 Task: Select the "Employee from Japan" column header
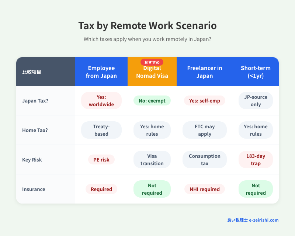tap(101, 72)
